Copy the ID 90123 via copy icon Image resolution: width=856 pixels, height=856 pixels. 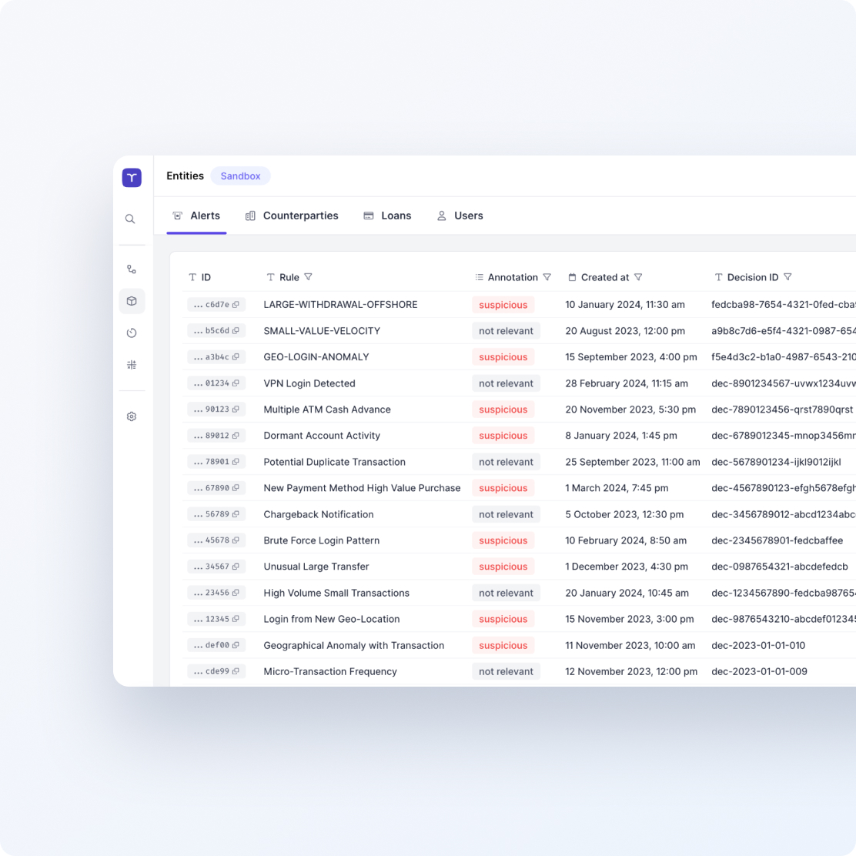[236, 410]
